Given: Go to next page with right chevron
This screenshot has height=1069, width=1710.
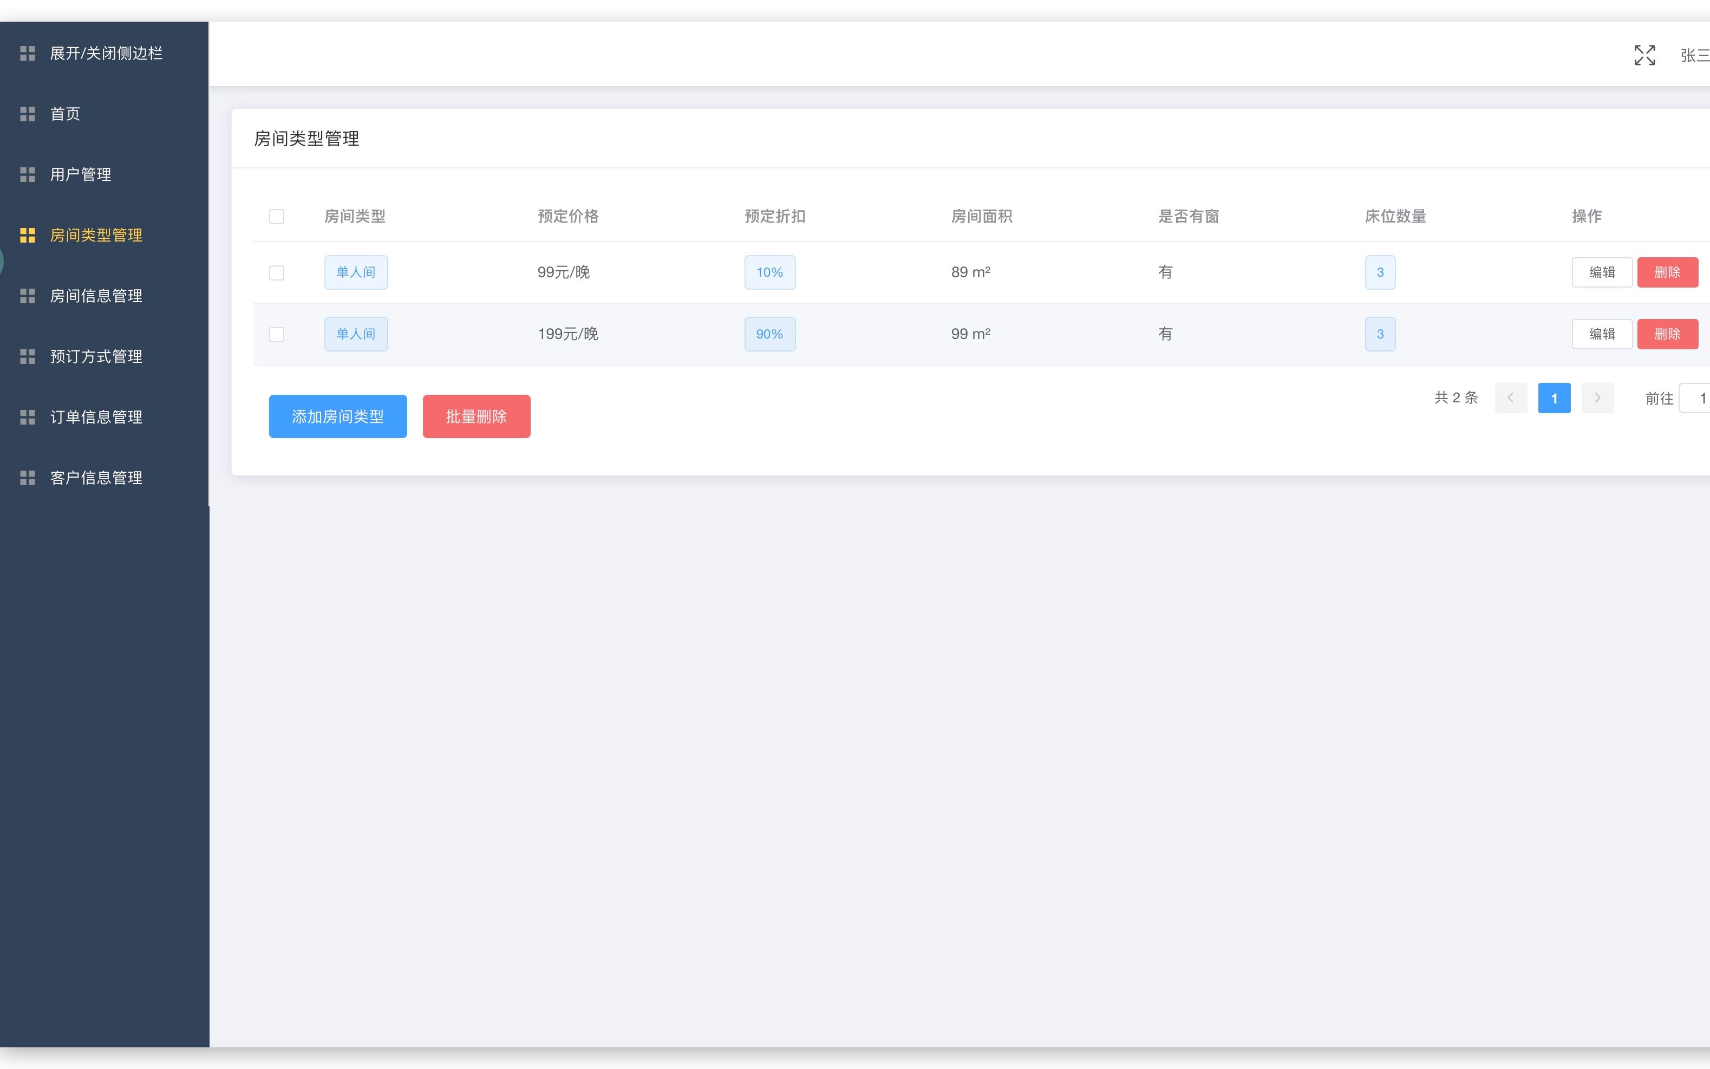Looking at the screenshot, I should click(1597, 398).
